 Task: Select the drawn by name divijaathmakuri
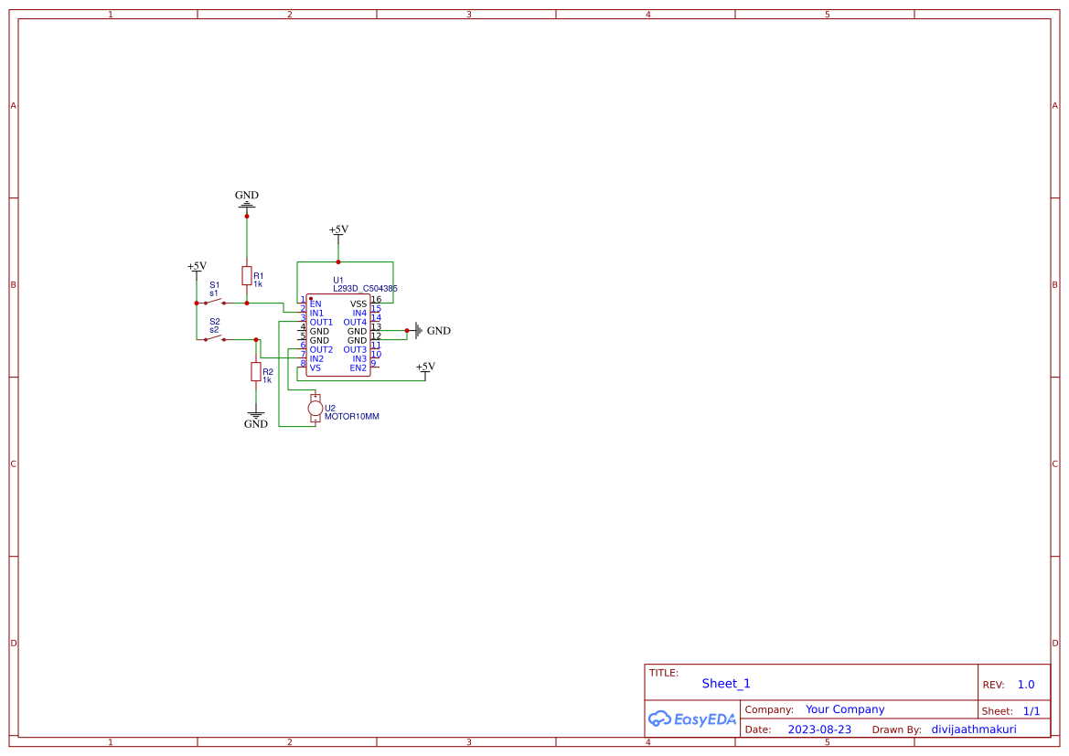tap(973, 729)
